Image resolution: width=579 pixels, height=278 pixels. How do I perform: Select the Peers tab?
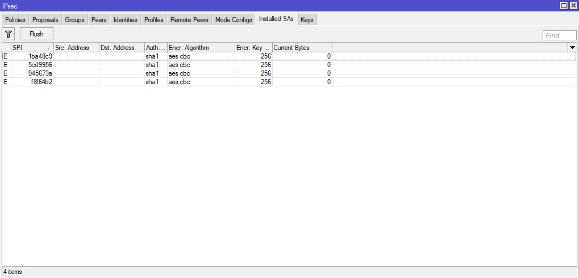pyautogui.click(x=99, y=20)
